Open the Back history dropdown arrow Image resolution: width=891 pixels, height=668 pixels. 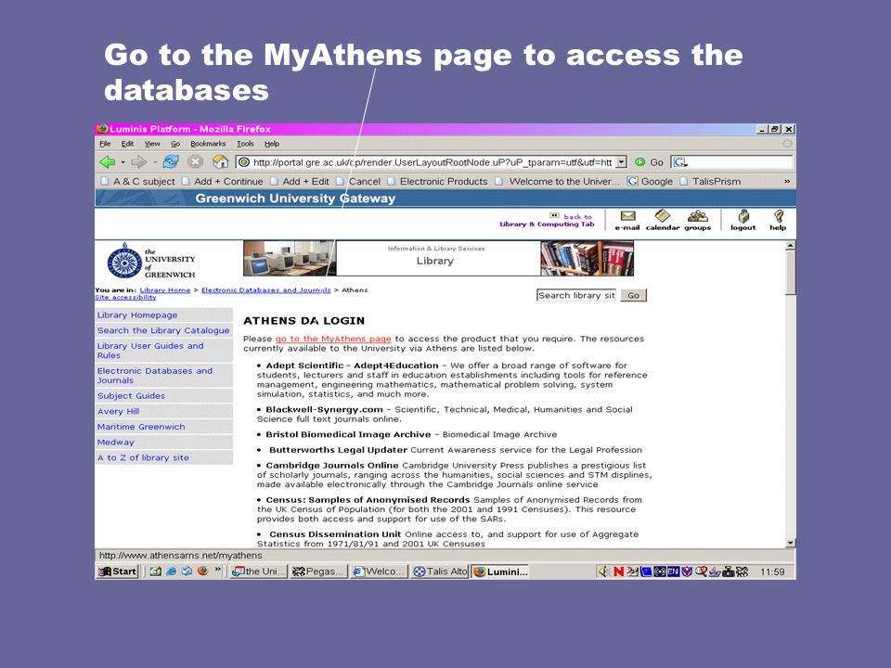click(123, 162)
